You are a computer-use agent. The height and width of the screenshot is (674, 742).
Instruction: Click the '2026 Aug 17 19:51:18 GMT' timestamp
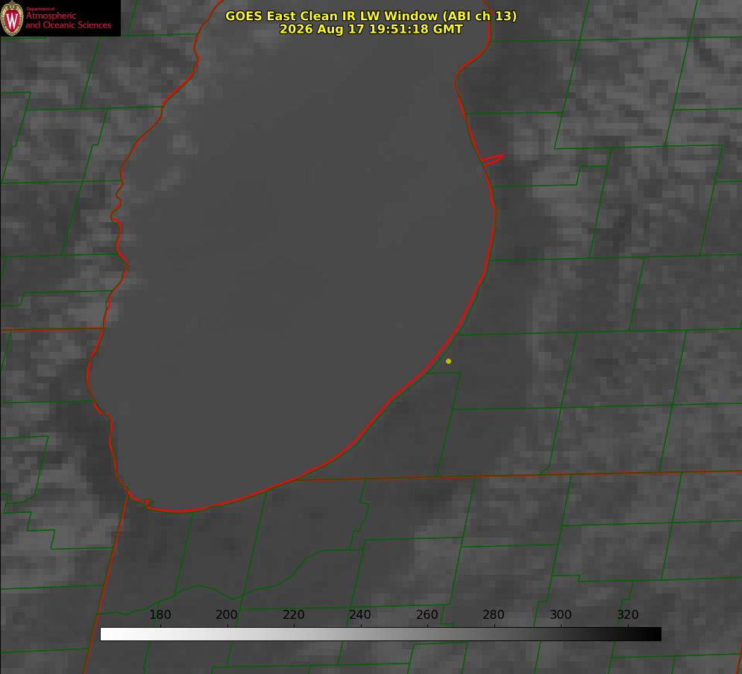(x=371, y=29)
